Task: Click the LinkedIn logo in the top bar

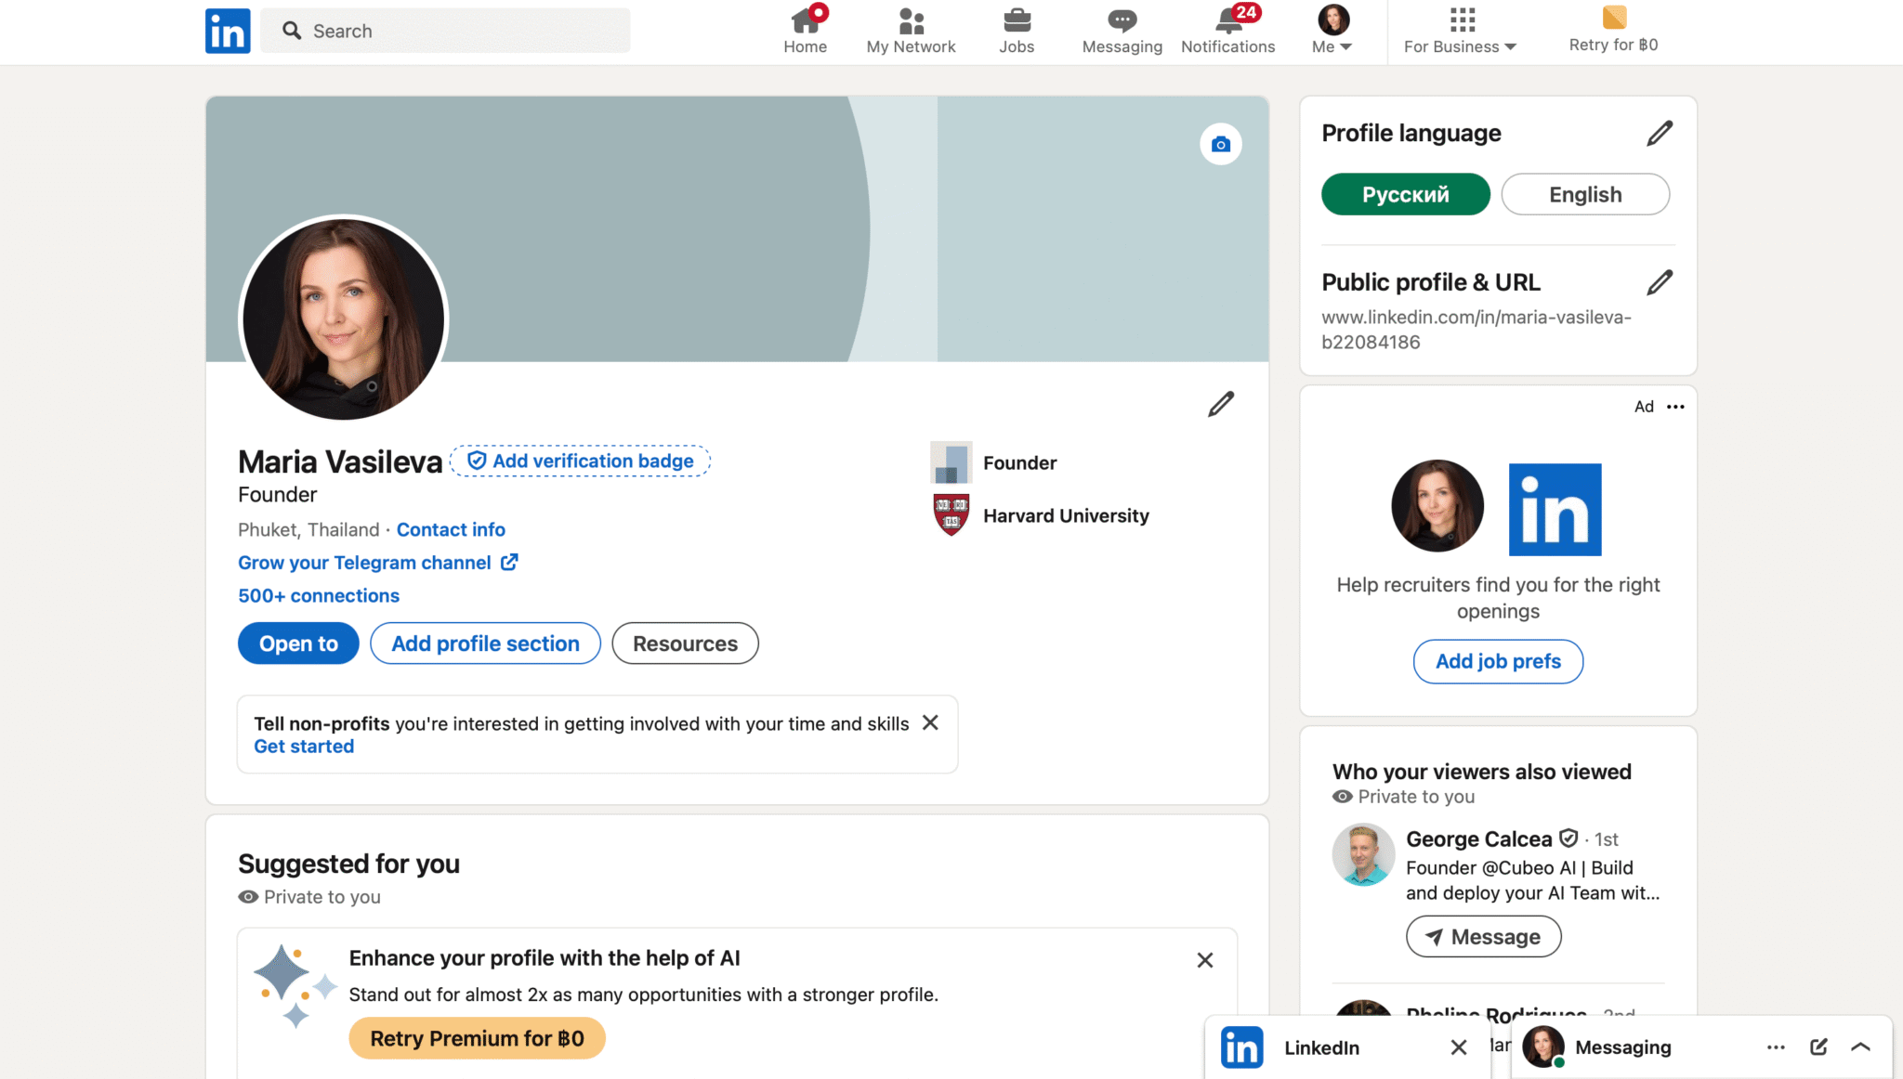Action: (228, 31)
